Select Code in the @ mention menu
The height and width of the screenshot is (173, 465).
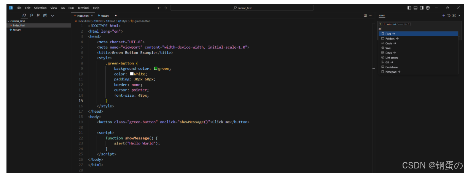[418, 43]
